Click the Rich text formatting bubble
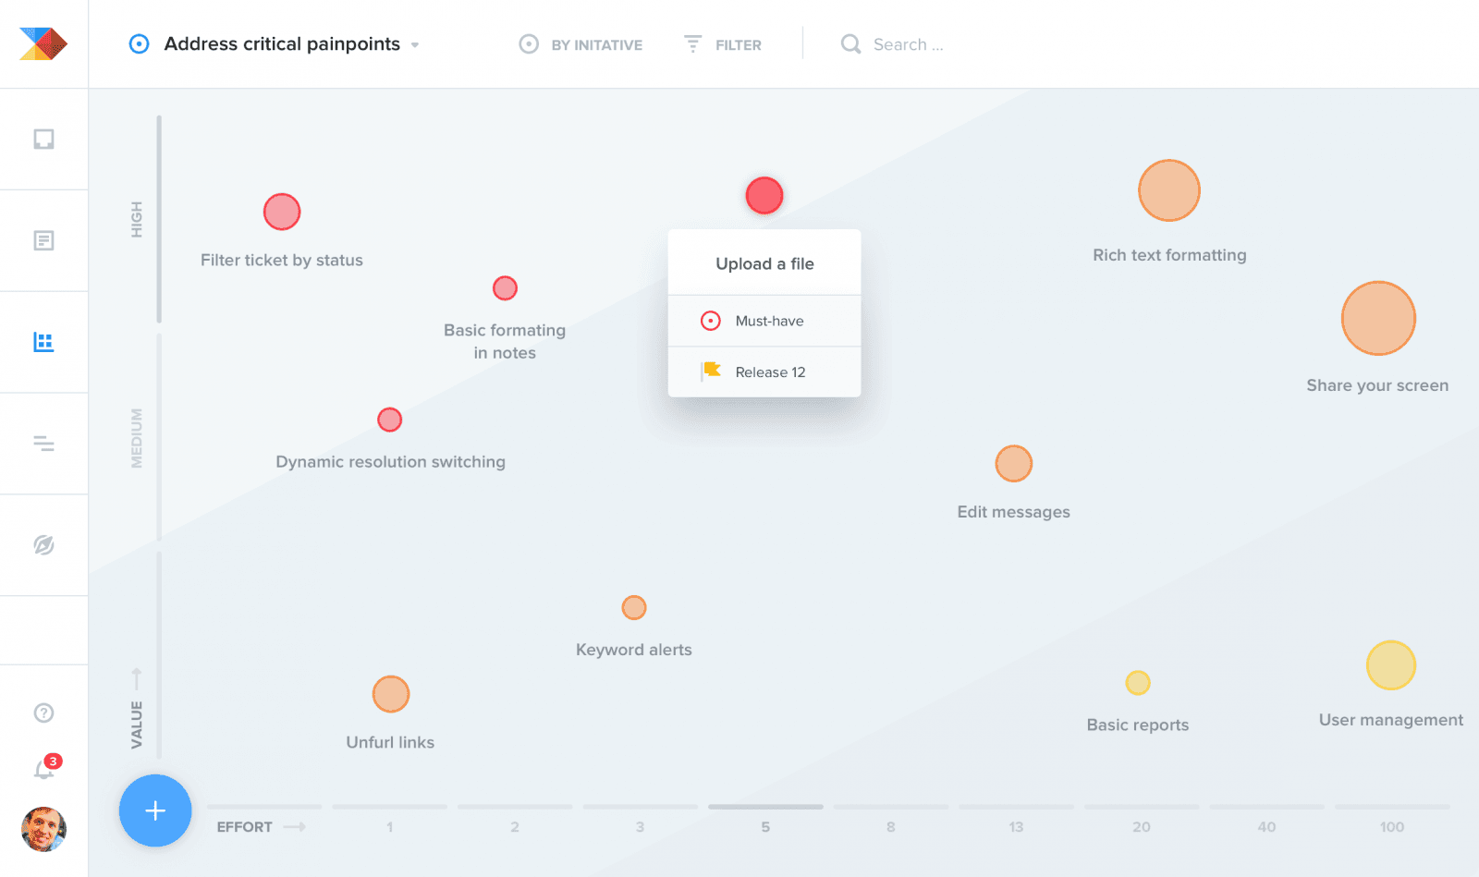 point(1168,190)
